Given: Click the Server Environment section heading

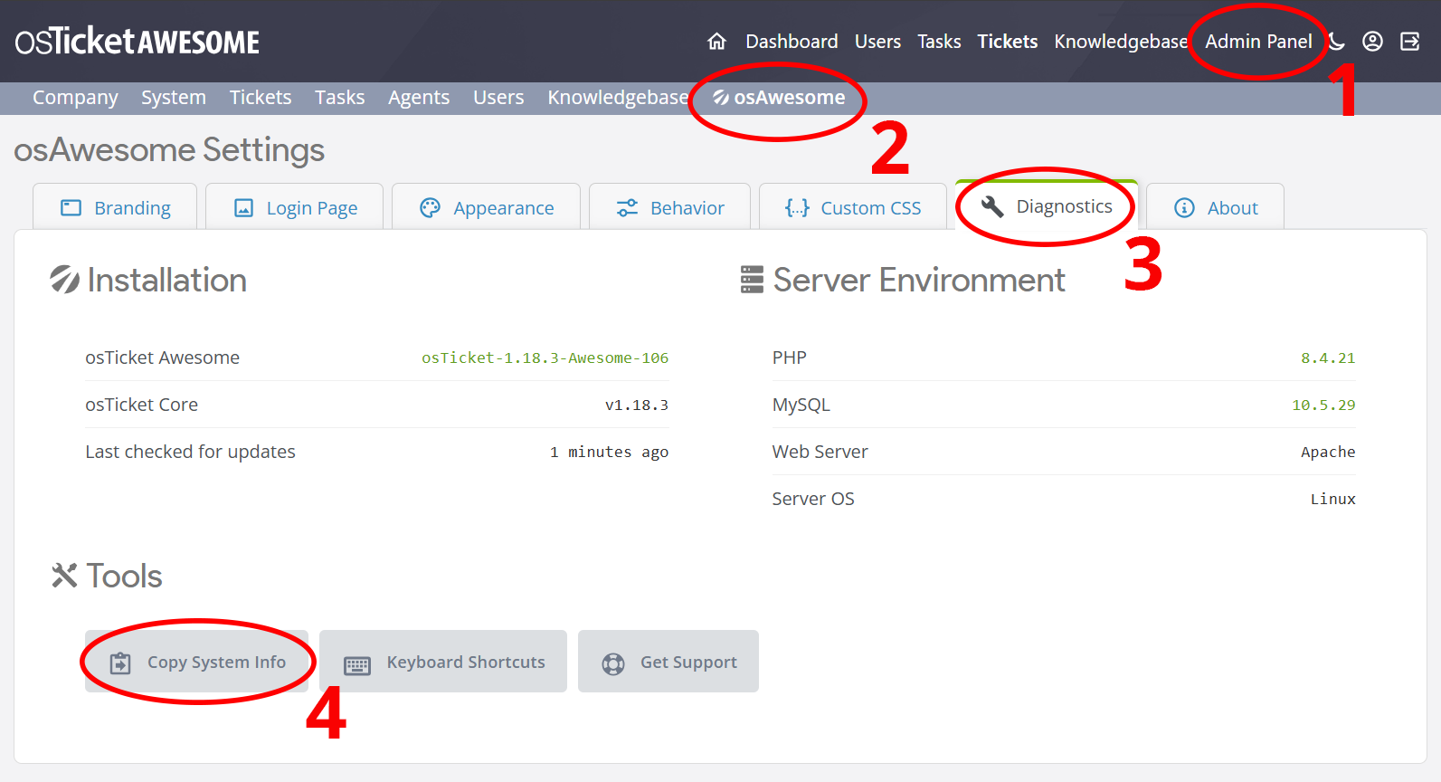Looking at the screenshot, I should tap(903, 280).
